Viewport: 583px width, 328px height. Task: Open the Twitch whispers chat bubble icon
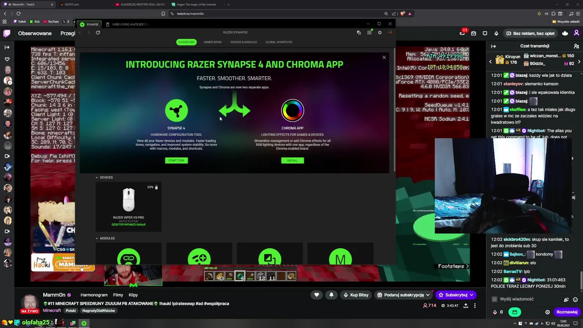485,33
